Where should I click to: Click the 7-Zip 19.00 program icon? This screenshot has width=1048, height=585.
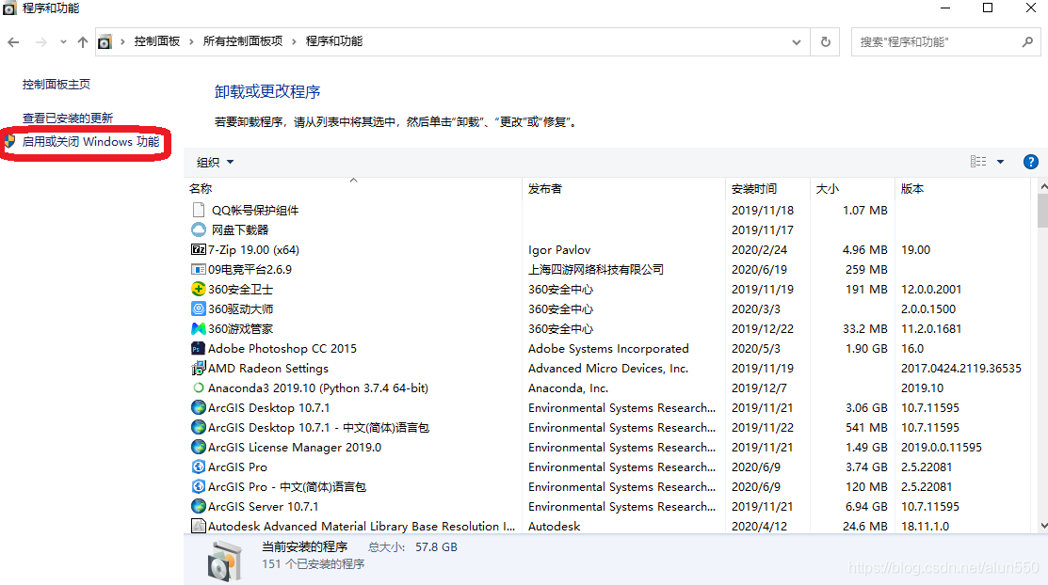(199, 250)
